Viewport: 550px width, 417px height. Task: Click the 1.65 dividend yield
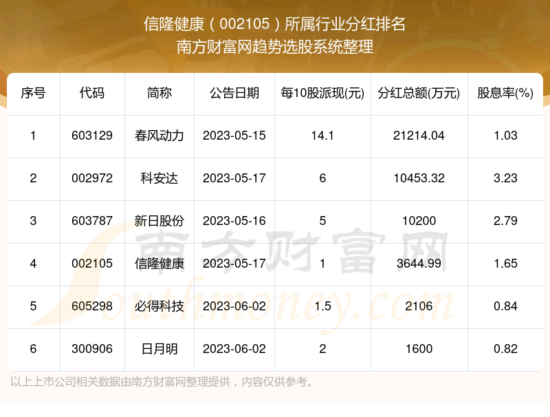pyautogui.click(x=505, y=264)
